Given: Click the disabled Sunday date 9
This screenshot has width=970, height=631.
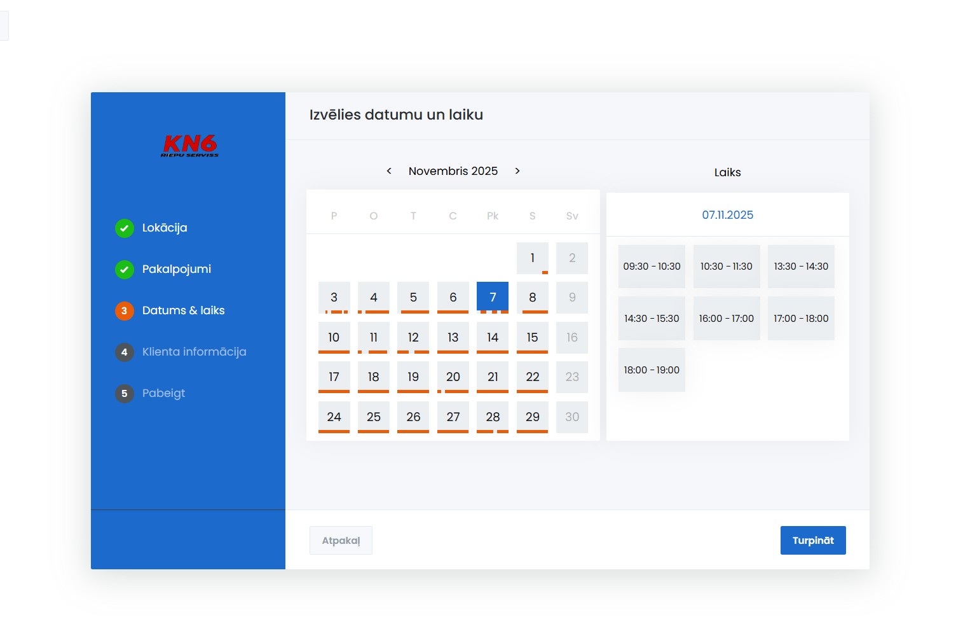Looking at the screenshot, I should pos(572,297).
